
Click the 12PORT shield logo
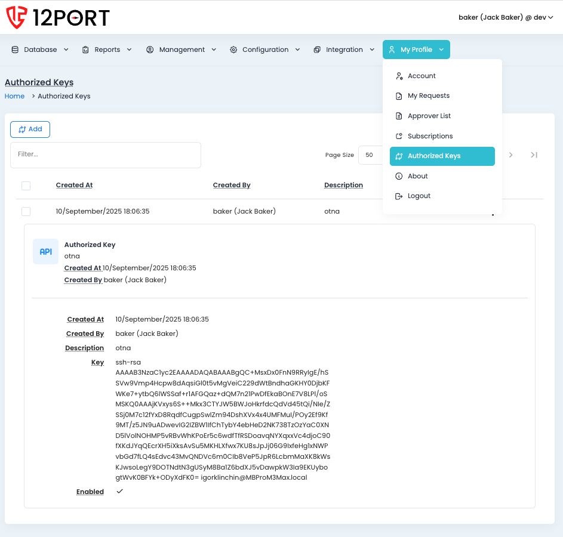[16, 17]
